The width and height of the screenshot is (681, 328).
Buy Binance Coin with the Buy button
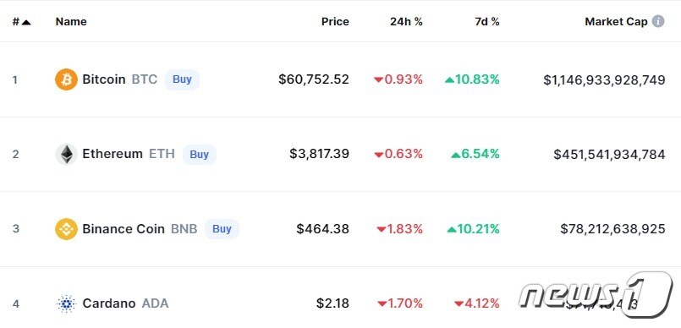click(222, 229)
